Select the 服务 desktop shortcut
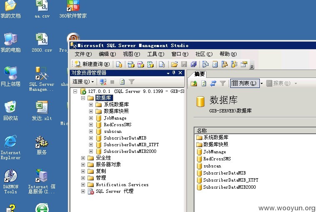Image resolution: width=316 pixels, height=212 pixels. click(42, 145)
